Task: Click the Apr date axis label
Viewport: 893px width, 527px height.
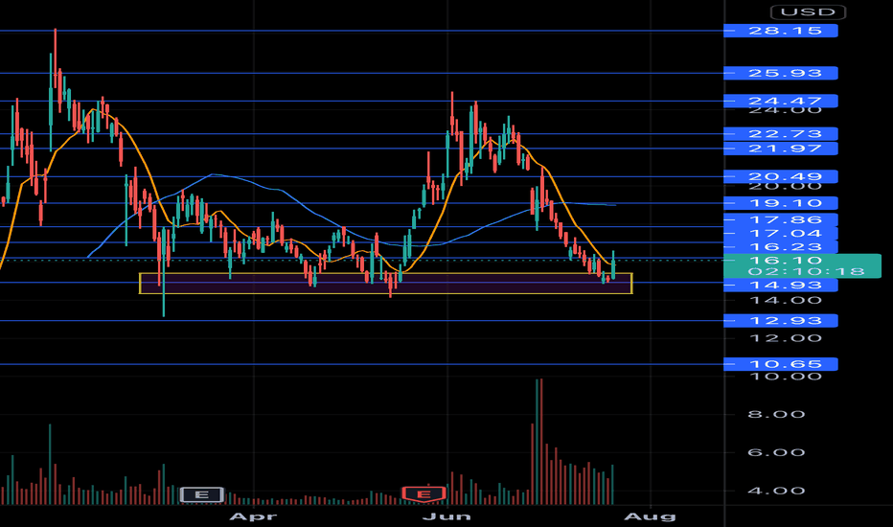Action: [252, 516]
